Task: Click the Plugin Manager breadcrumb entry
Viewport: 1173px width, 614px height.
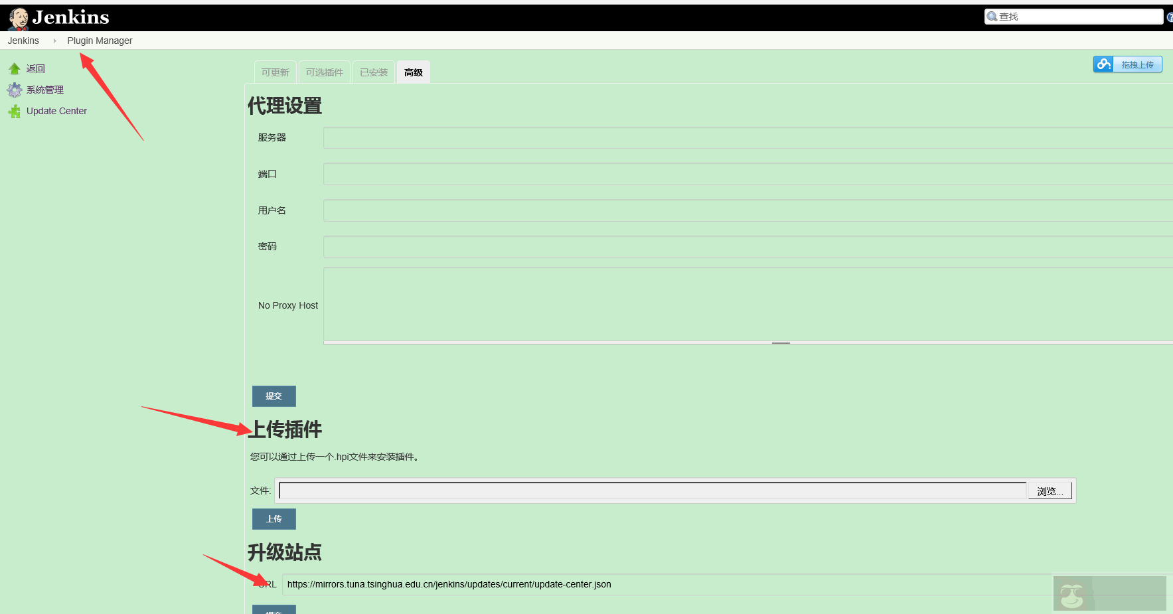Action: pos(100,40)
